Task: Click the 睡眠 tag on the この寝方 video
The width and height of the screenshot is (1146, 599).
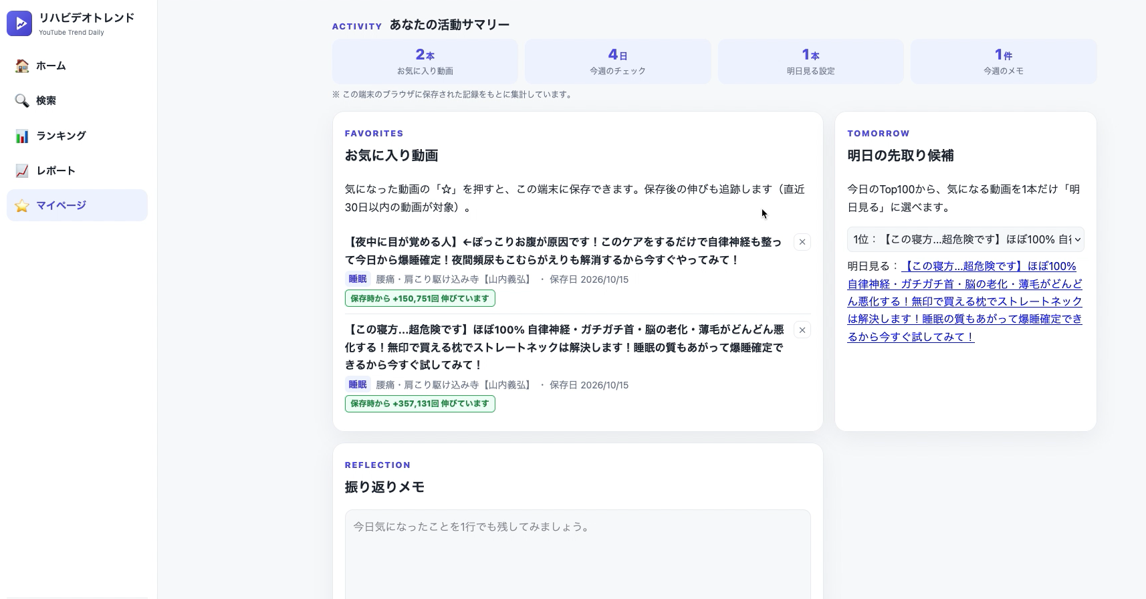Action: pyautogui.click(x=358, y=384)
